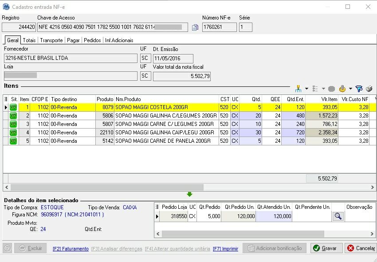Click the items grid horizontal scrollbar
The image size is (377, 262).
[107, 187]
